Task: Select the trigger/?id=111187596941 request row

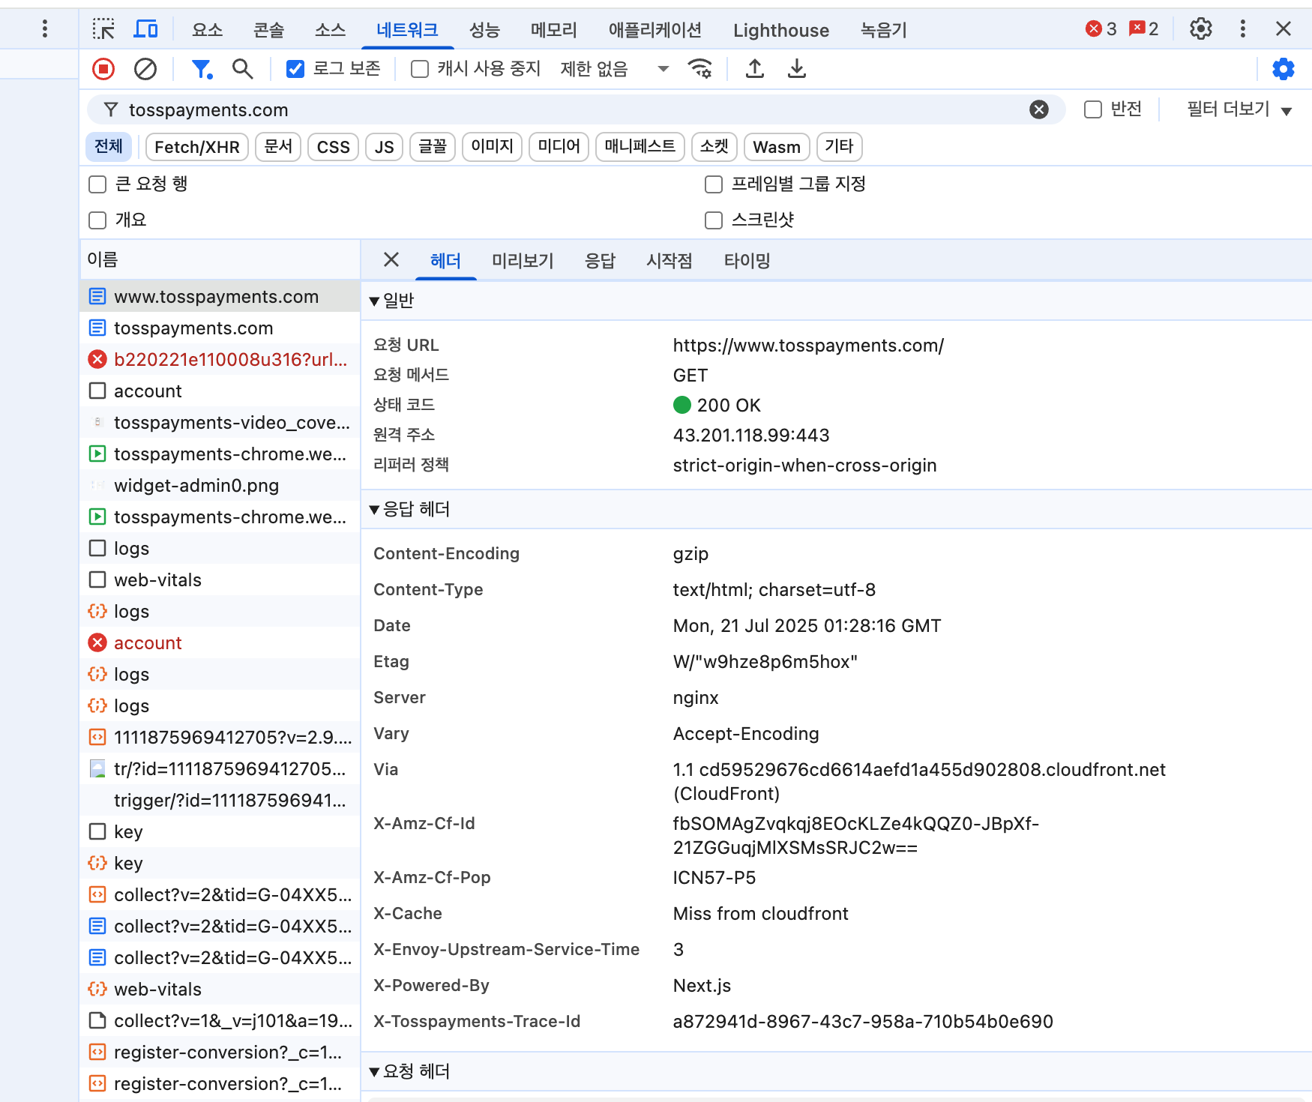Action: pyautogui.click(x=220, y=801)
